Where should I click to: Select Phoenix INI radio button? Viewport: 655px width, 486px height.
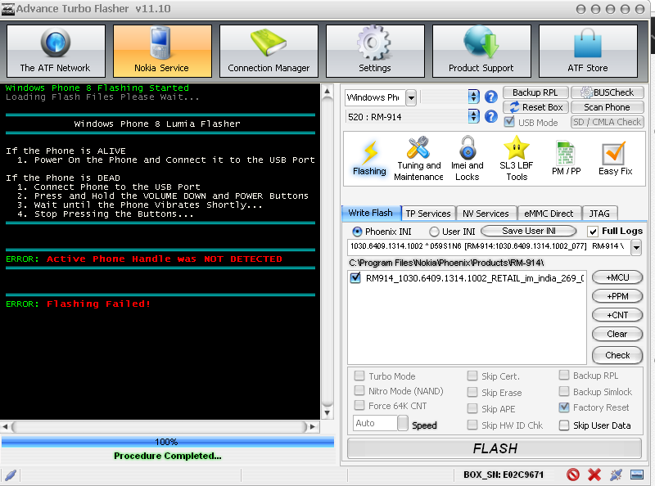[x=357, y=232]
